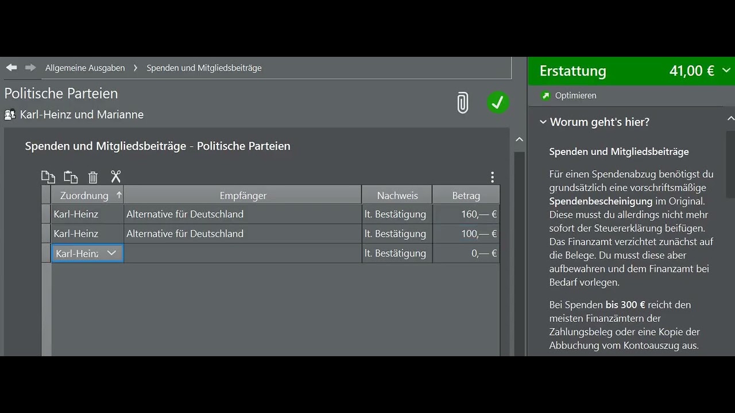Open the paperclip attachments icon
This screenshot has width=735, height=413.
click(x=462, y=103)
